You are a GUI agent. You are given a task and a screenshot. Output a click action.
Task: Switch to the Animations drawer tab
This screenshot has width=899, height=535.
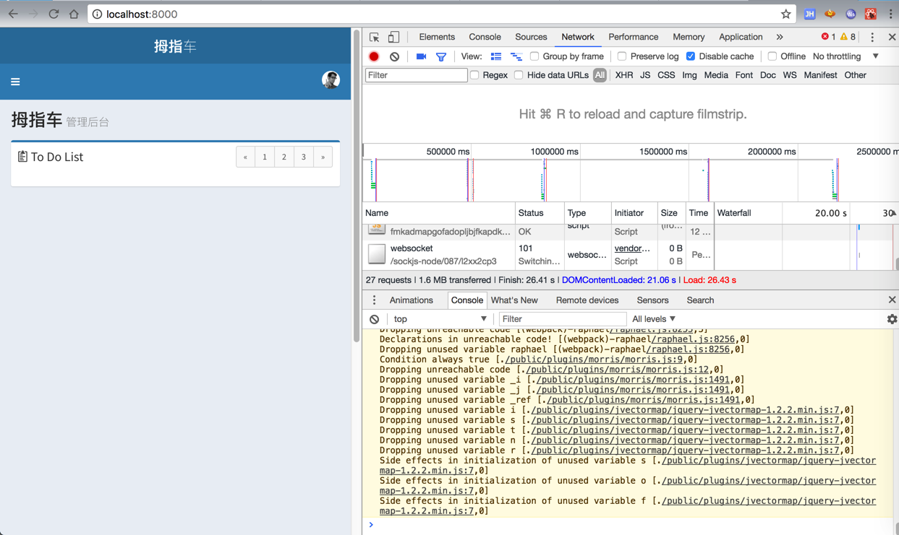[411, 300]
